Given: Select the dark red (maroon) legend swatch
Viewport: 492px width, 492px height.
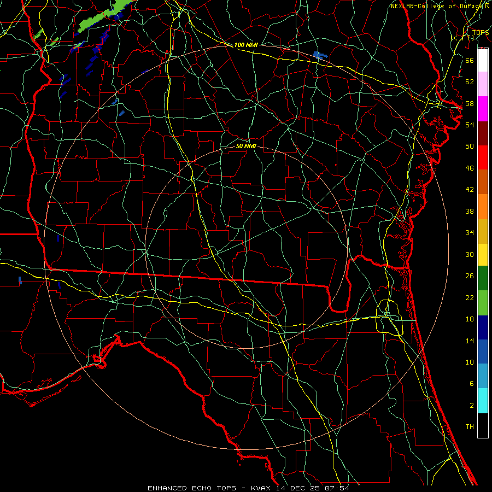Looking at the screenshot, I should 483,133.
